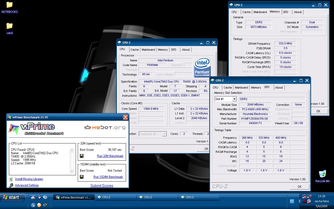Click the serial number 04004173

coord(255,123)
